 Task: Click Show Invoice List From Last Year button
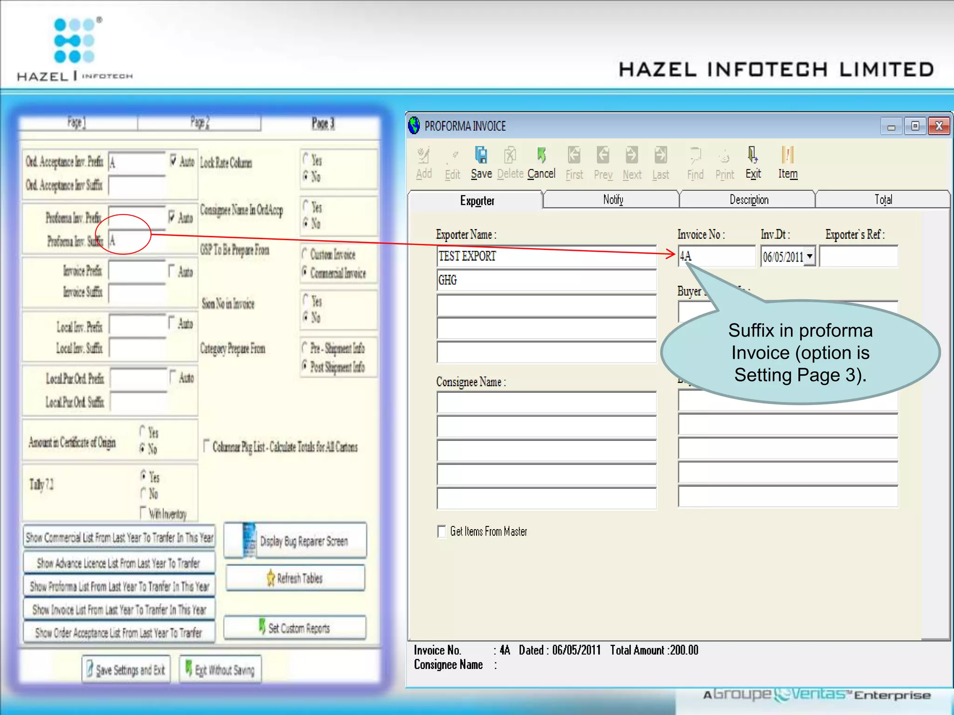[119, 609]
